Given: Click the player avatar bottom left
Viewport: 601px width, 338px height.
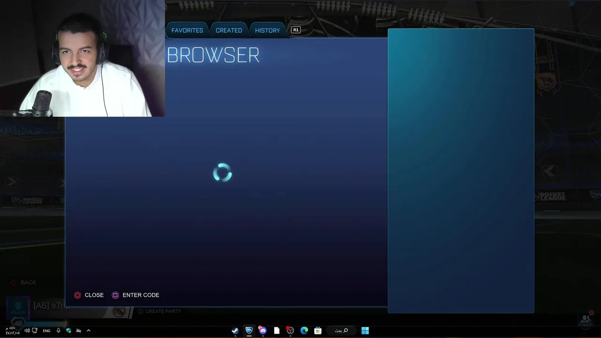Looking at the screenshot, I should [x=18, y=307].
